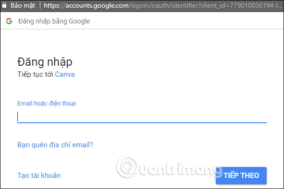
Task: Click the "Đăng nhập" heading
Action: click(45, 62)
